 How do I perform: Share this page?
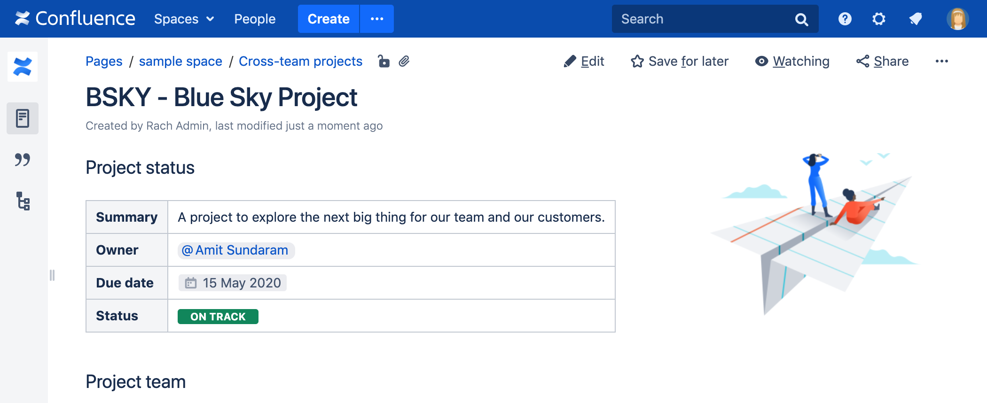click(x=882, y=62)
